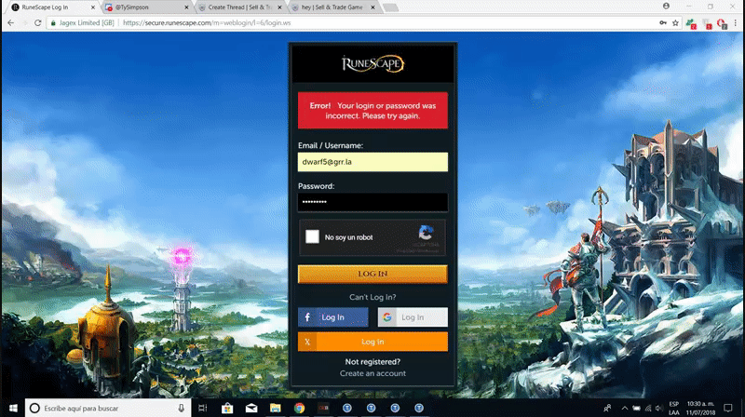The width and height of the screenshot is (745, 417).
Task: Open Windows Start menu
Action: tap(13, 408)
